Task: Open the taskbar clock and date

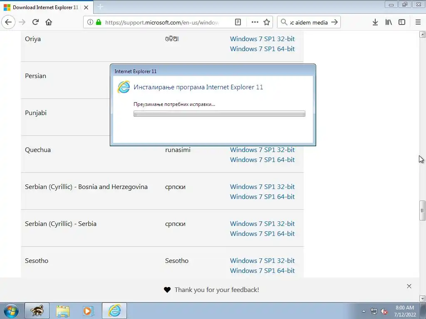Action: pyautogui.click(x=405, y=311)
